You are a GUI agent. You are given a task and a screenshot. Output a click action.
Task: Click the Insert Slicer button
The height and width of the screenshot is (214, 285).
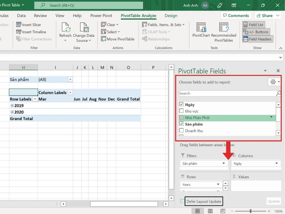click(28, 25)
